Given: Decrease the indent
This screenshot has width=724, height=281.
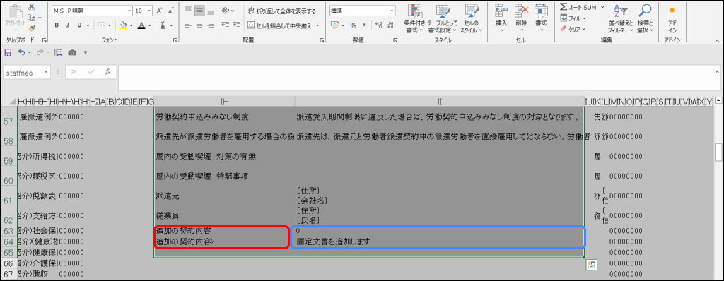Looking at the screenshot, I should [x=226, y=25].
